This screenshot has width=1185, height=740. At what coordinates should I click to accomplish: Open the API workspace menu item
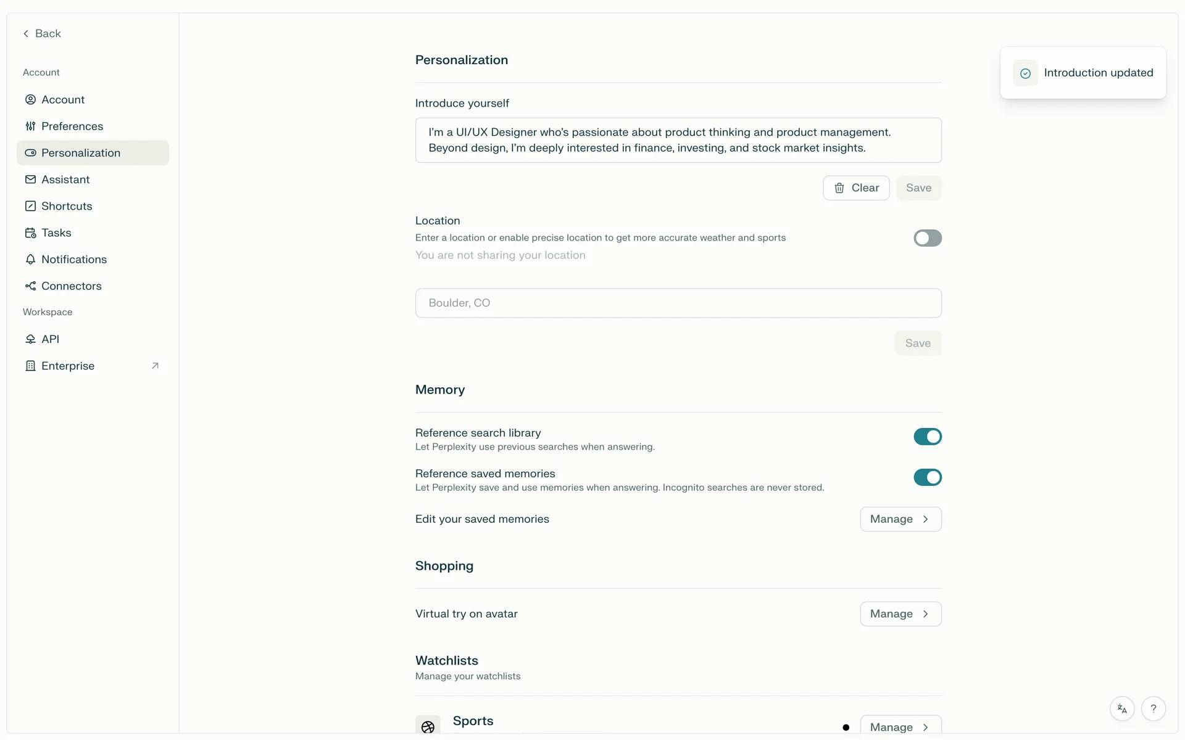click(x=51, y=339)
